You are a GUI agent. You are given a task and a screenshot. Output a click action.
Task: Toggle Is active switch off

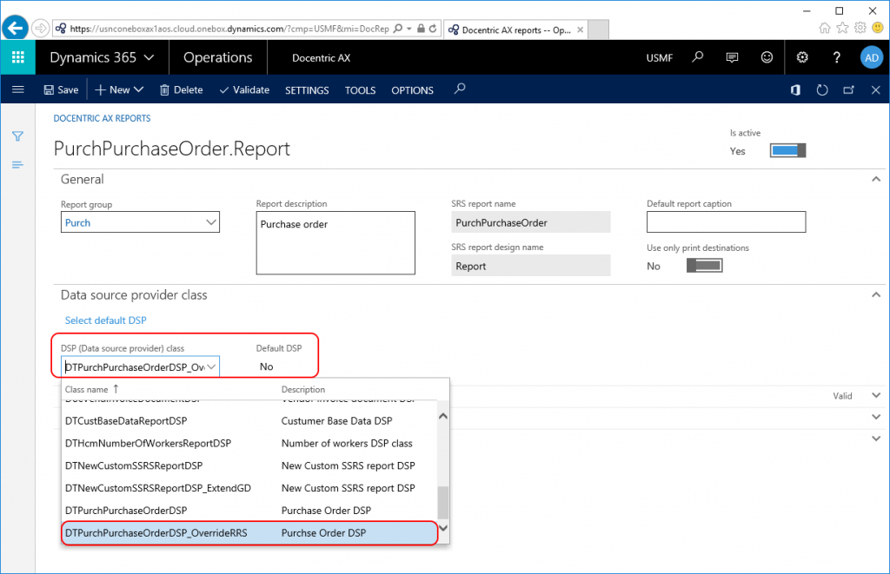click(x=787, y=149)
